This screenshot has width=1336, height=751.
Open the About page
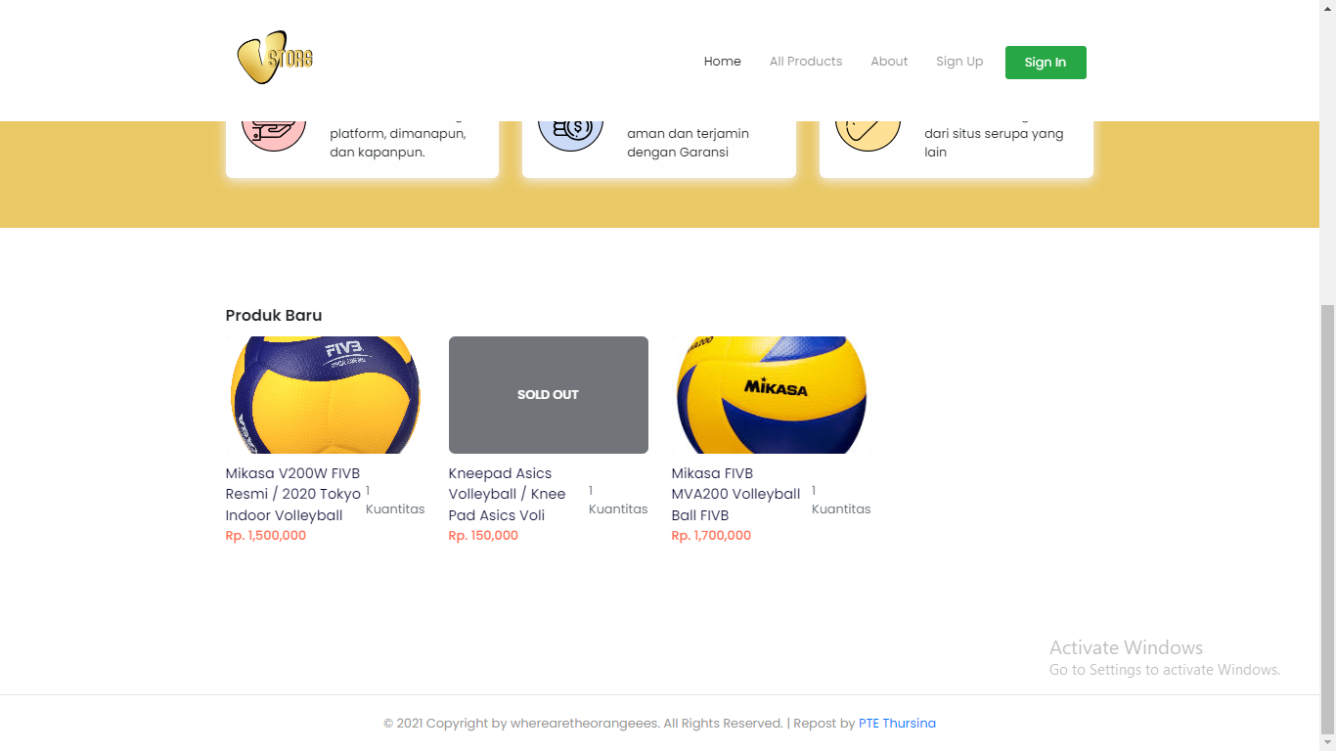[889, 62]
